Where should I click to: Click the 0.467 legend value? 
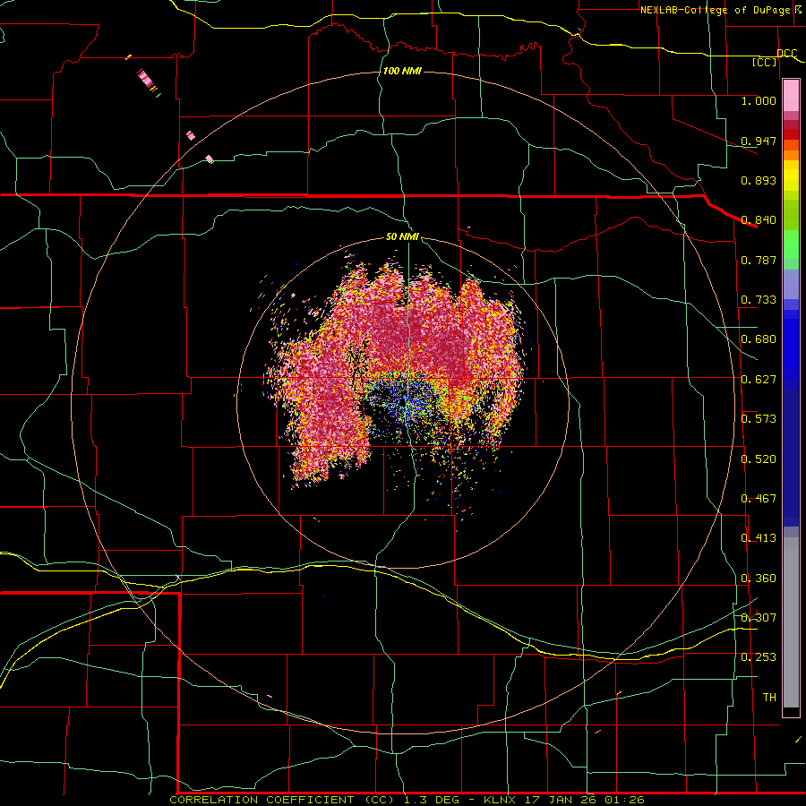tap(759, 499)
